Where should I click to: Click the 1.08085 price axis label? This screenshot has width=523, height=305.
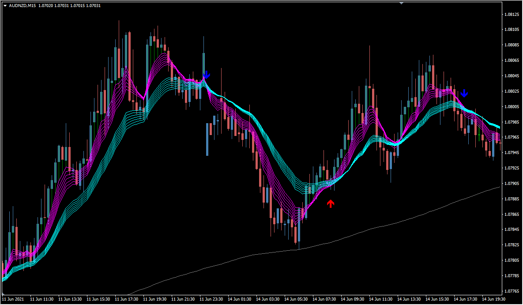[512, 45]
